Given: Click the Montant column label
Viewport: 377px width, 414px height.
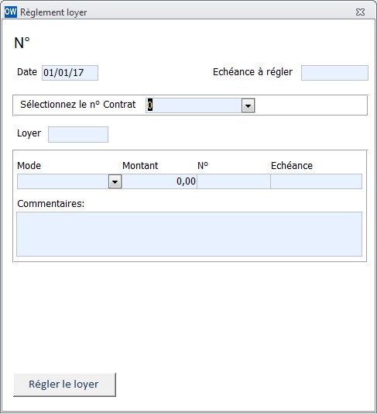Looking at the screenshot, I should 140,166.
